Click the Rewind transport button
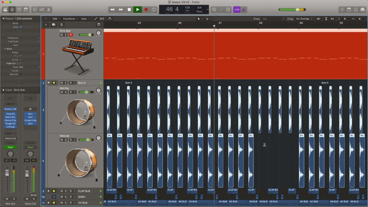This screenshot has width=368, height=207. [112, 10]
